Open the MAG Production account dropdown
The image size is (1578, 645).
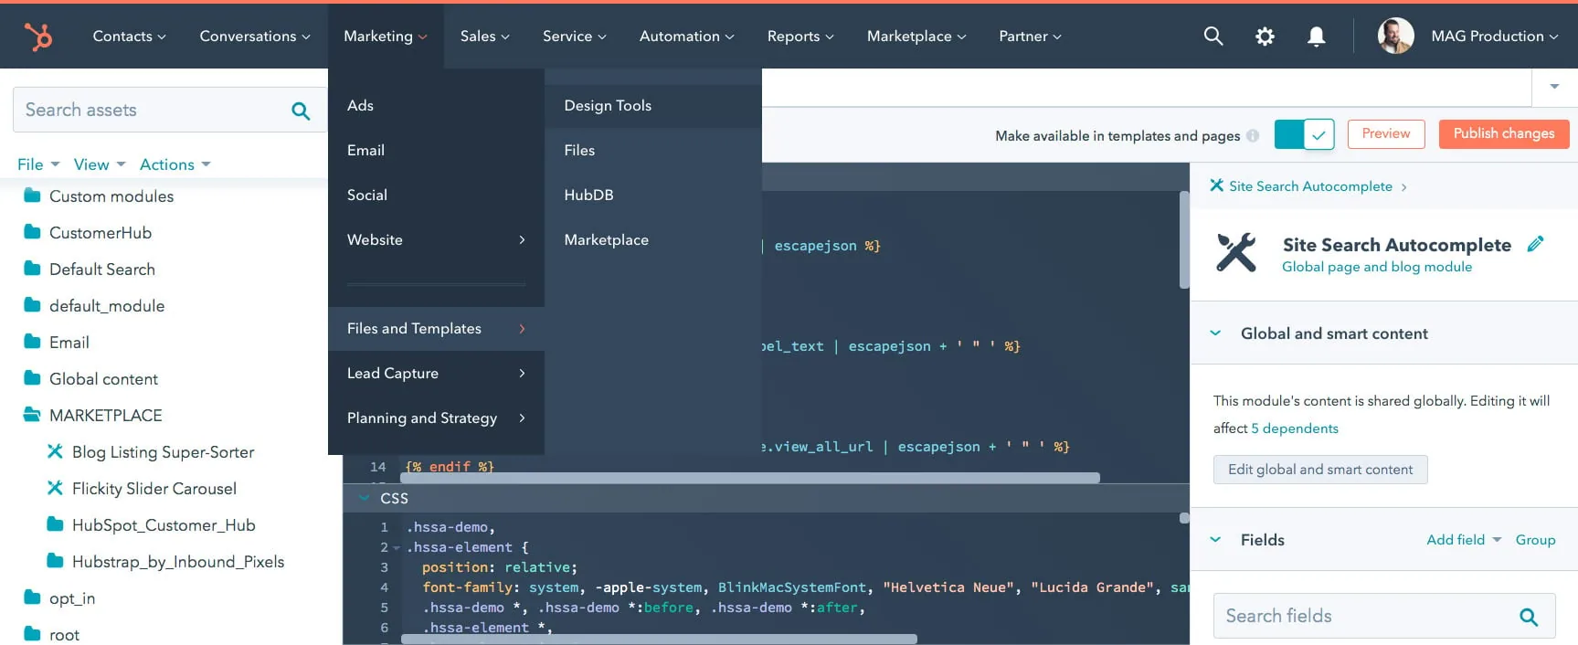pos(1495,37)
